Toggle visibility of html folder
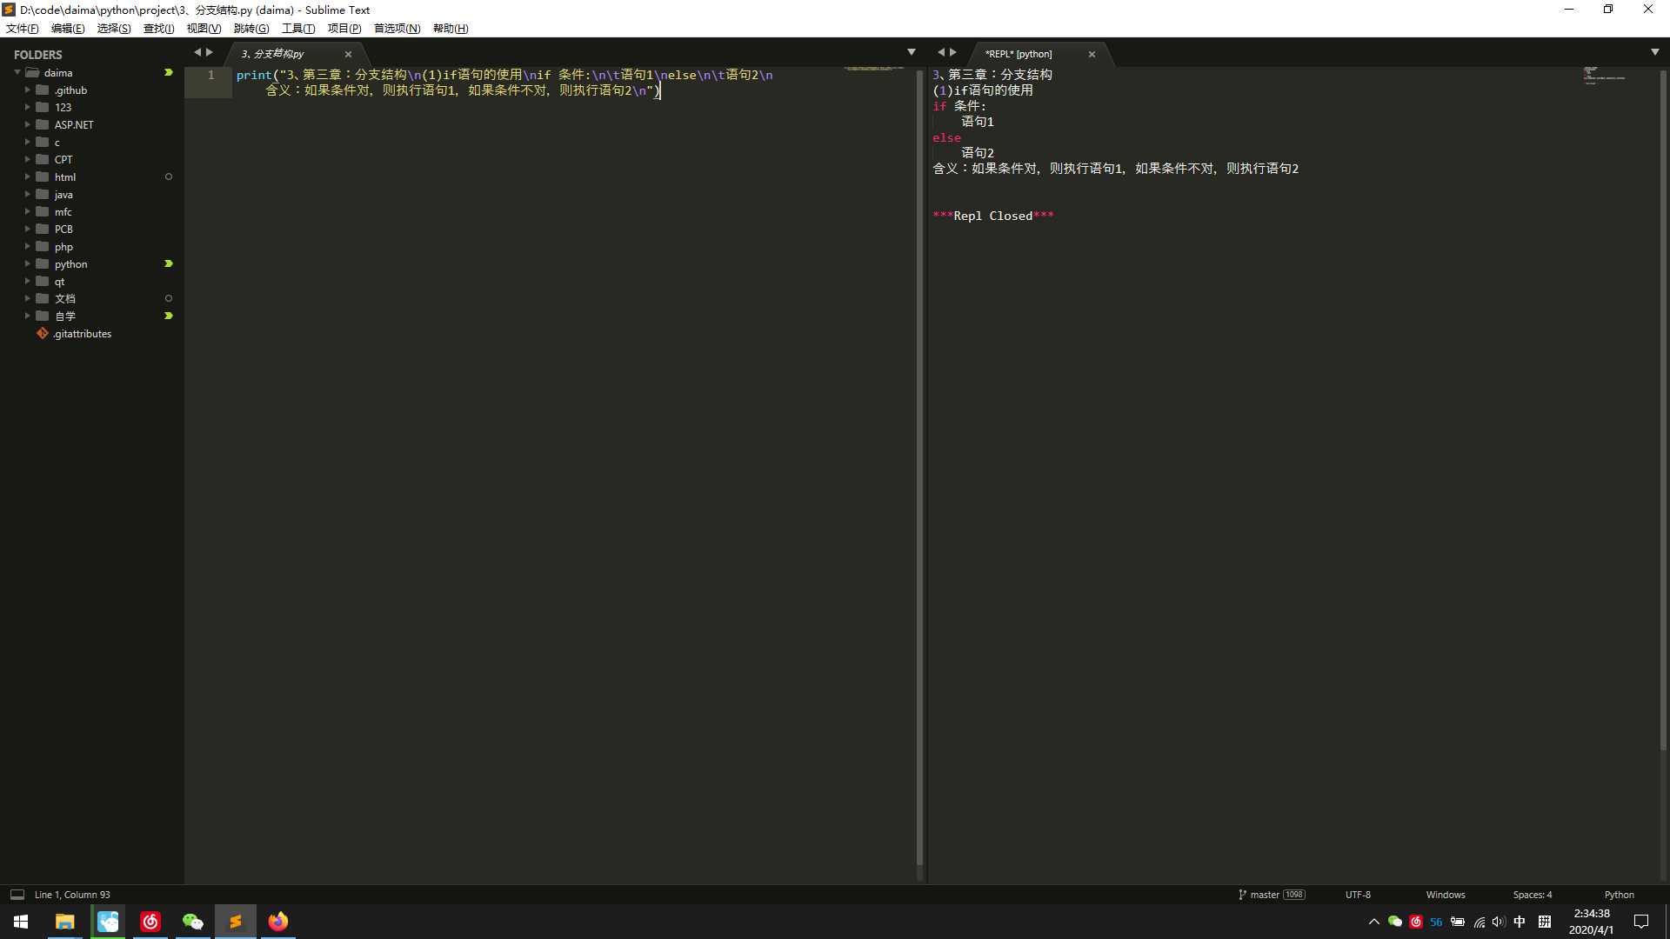Viewport: 1670px width, 939px height. pos(29,176)
